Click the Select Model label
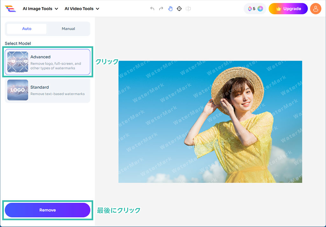326x227 pixels. coord(18,43)
